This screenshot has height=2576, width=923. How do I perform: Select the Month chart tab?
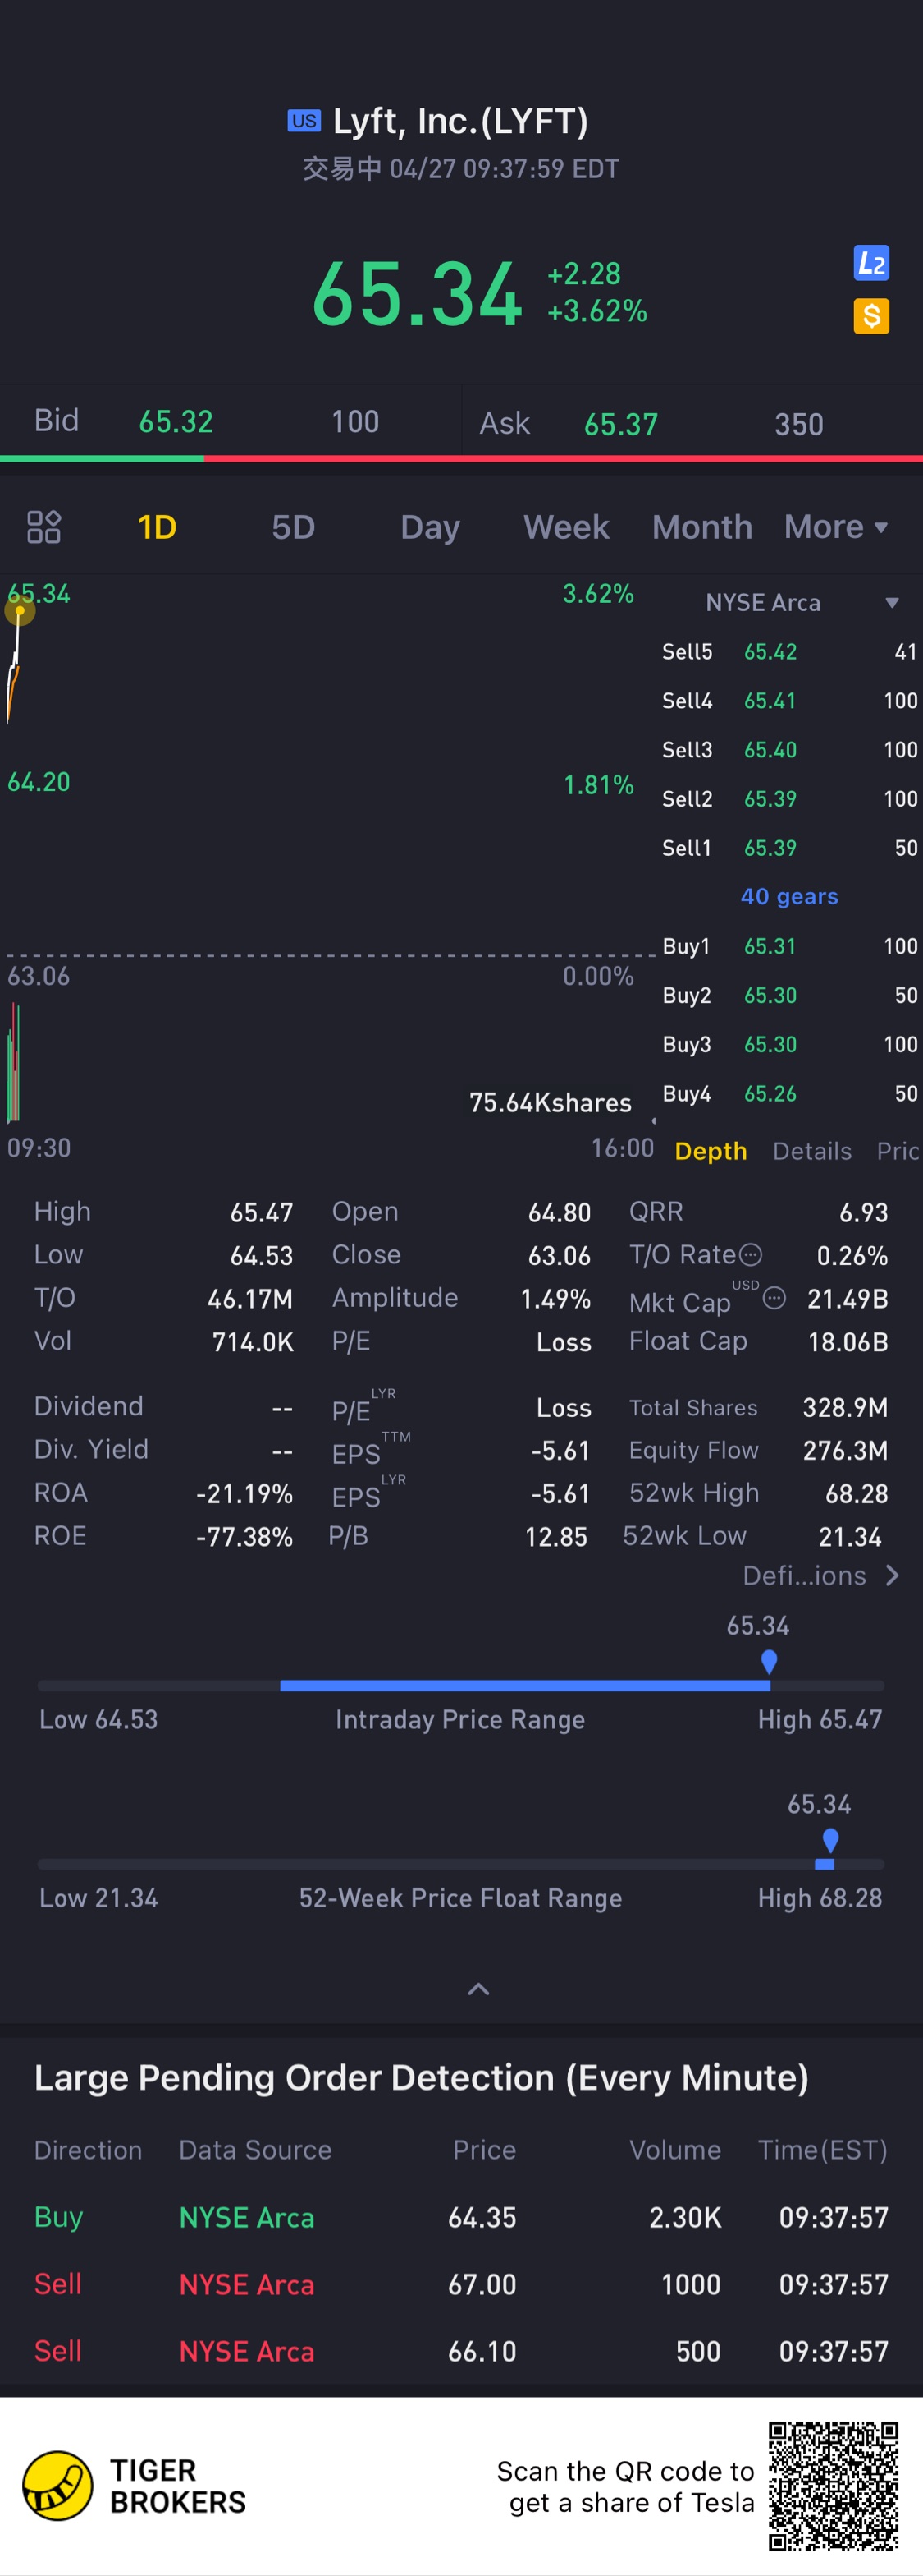(701, 527)
